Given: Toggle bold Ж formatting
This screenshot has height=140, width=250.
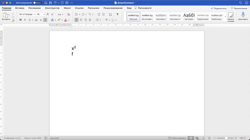Looking at the screenshot, I should pos(21,20).
